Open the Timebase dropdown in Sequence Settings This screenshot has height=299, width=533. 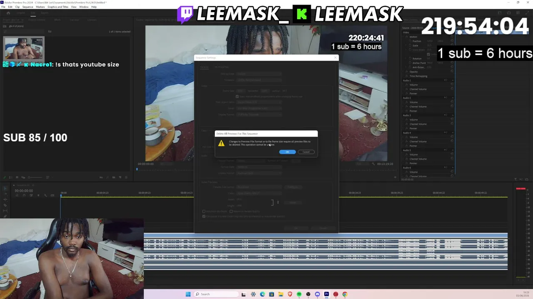coord(259,80)
